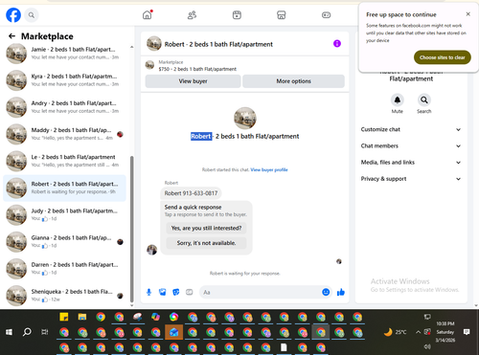Image resolution: width=479 pixels, height=355 pixels.
Task: Open Windows taskbar search
Action: point(27,332)
